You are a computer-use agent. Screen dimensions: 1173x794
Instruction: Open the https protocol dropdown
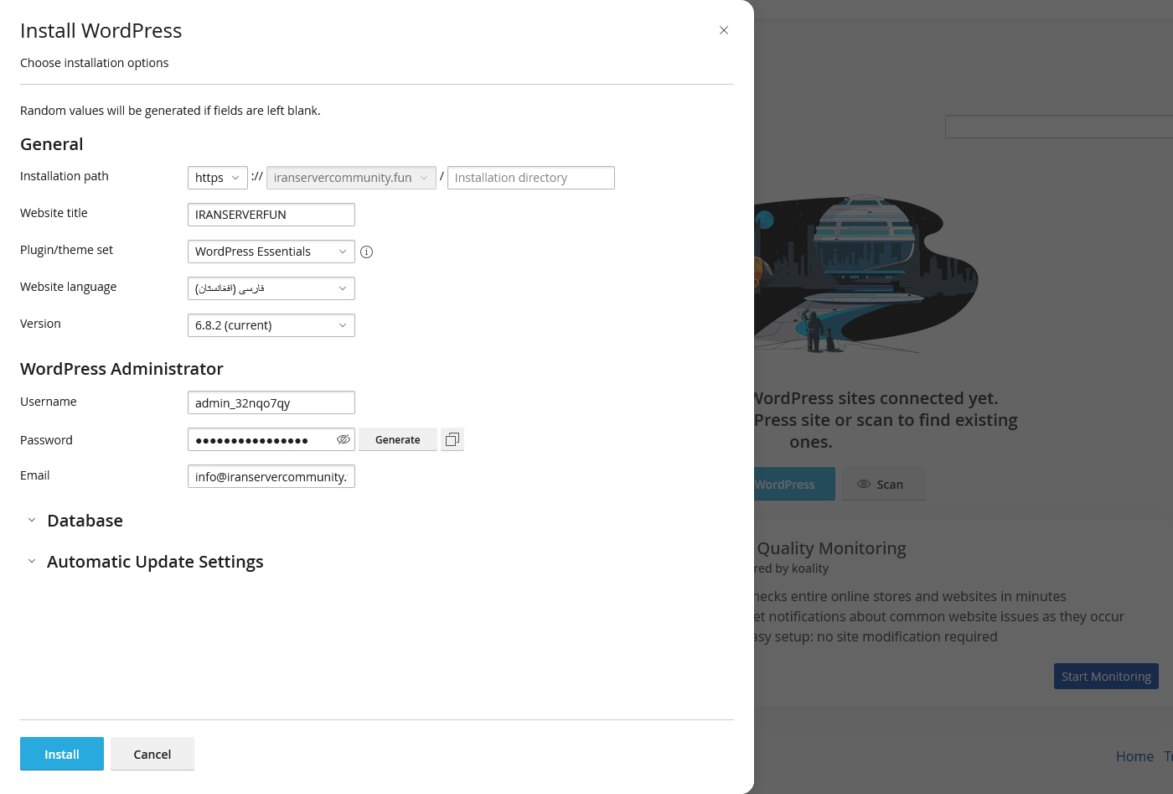217,178
